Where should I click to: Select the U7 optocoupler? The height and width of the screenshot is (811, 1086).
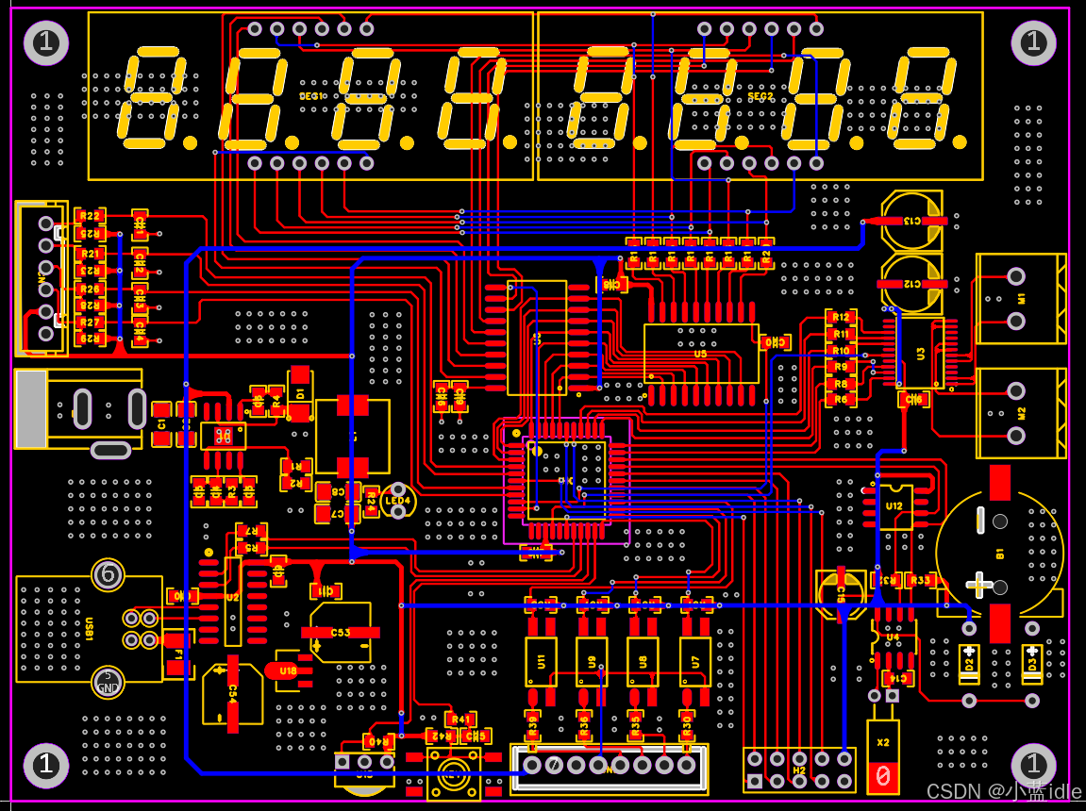tap(694, 662)
